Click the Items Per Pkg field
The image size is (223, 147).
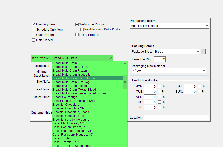tap(160, 59)
